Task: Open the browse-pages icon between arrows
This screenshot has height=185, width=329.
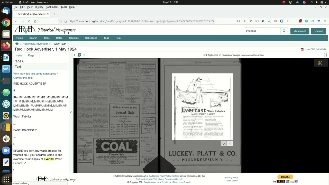Action: point(79,55)
